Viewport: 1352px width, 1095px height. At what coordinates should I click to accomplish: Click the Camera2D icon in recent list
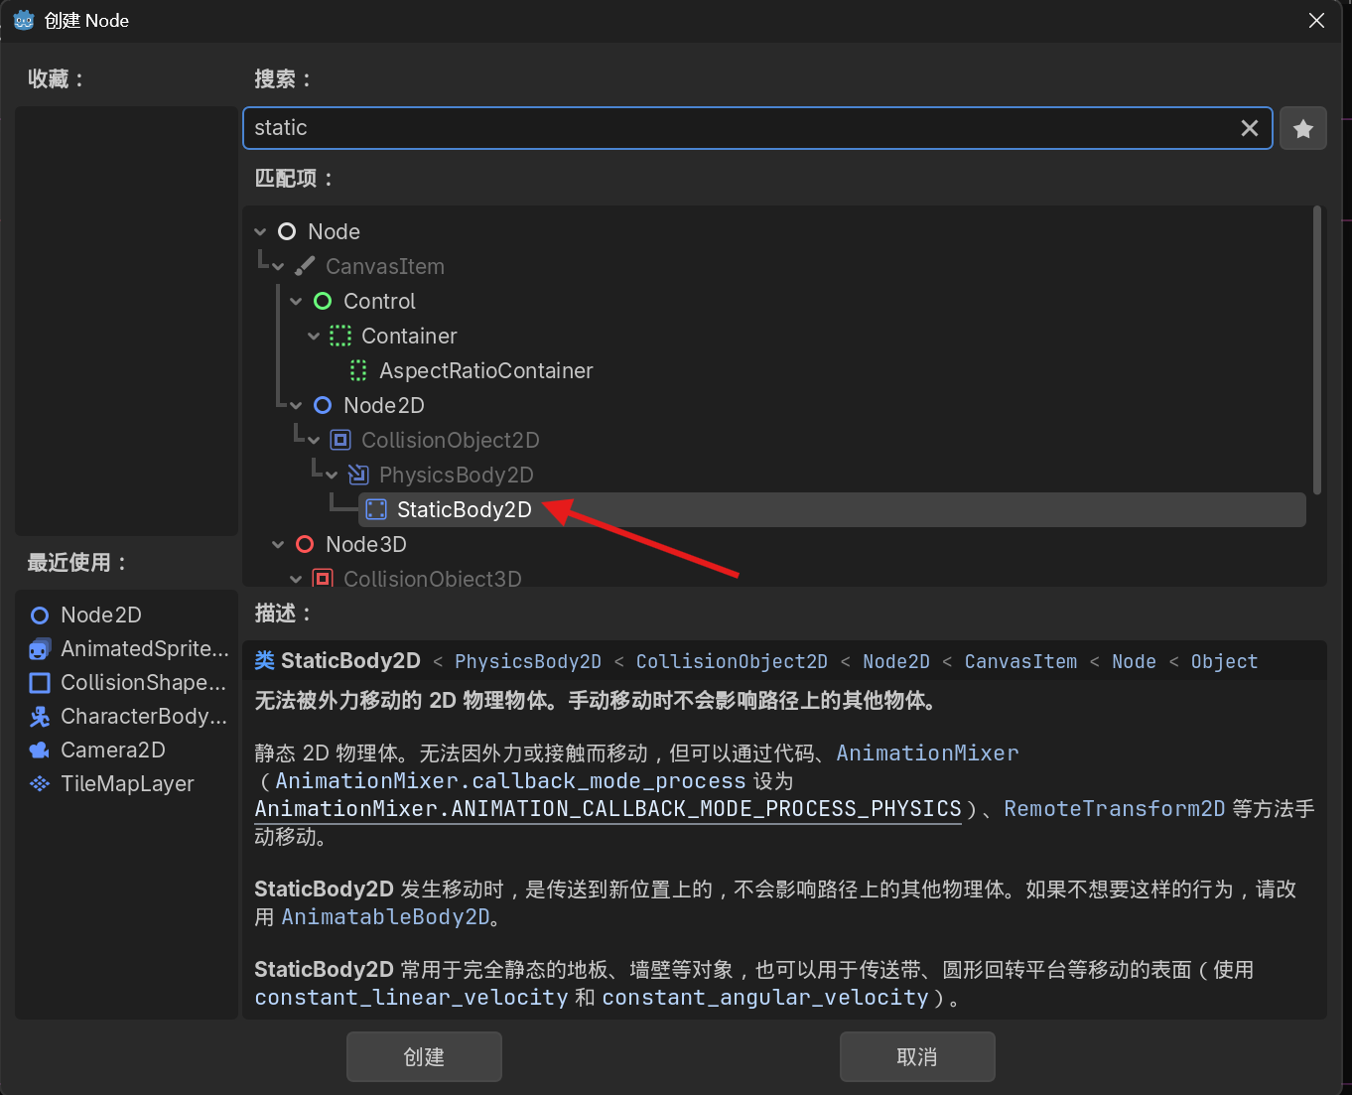40,751
